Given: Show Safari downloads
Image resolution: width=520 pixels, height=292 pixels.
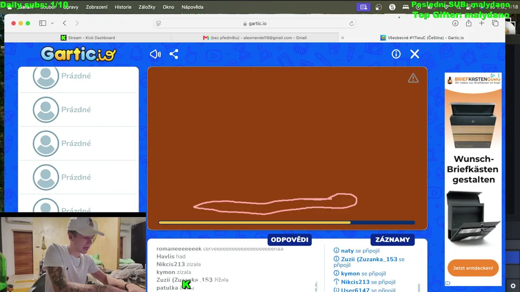Looking at the screenshot, I should coord(455,24).
